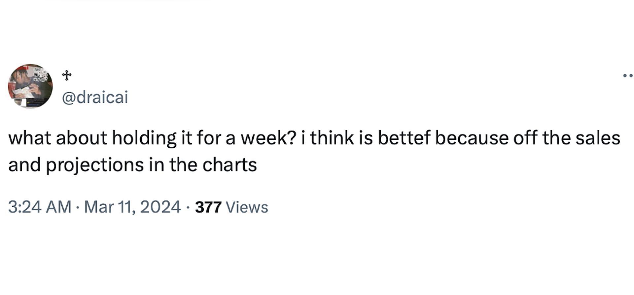Click the Mar 11, 2024 date

(132, 207)
